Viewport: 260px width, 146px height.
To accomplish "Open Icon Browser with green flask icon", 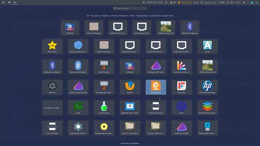I will [x=104, y=108].
